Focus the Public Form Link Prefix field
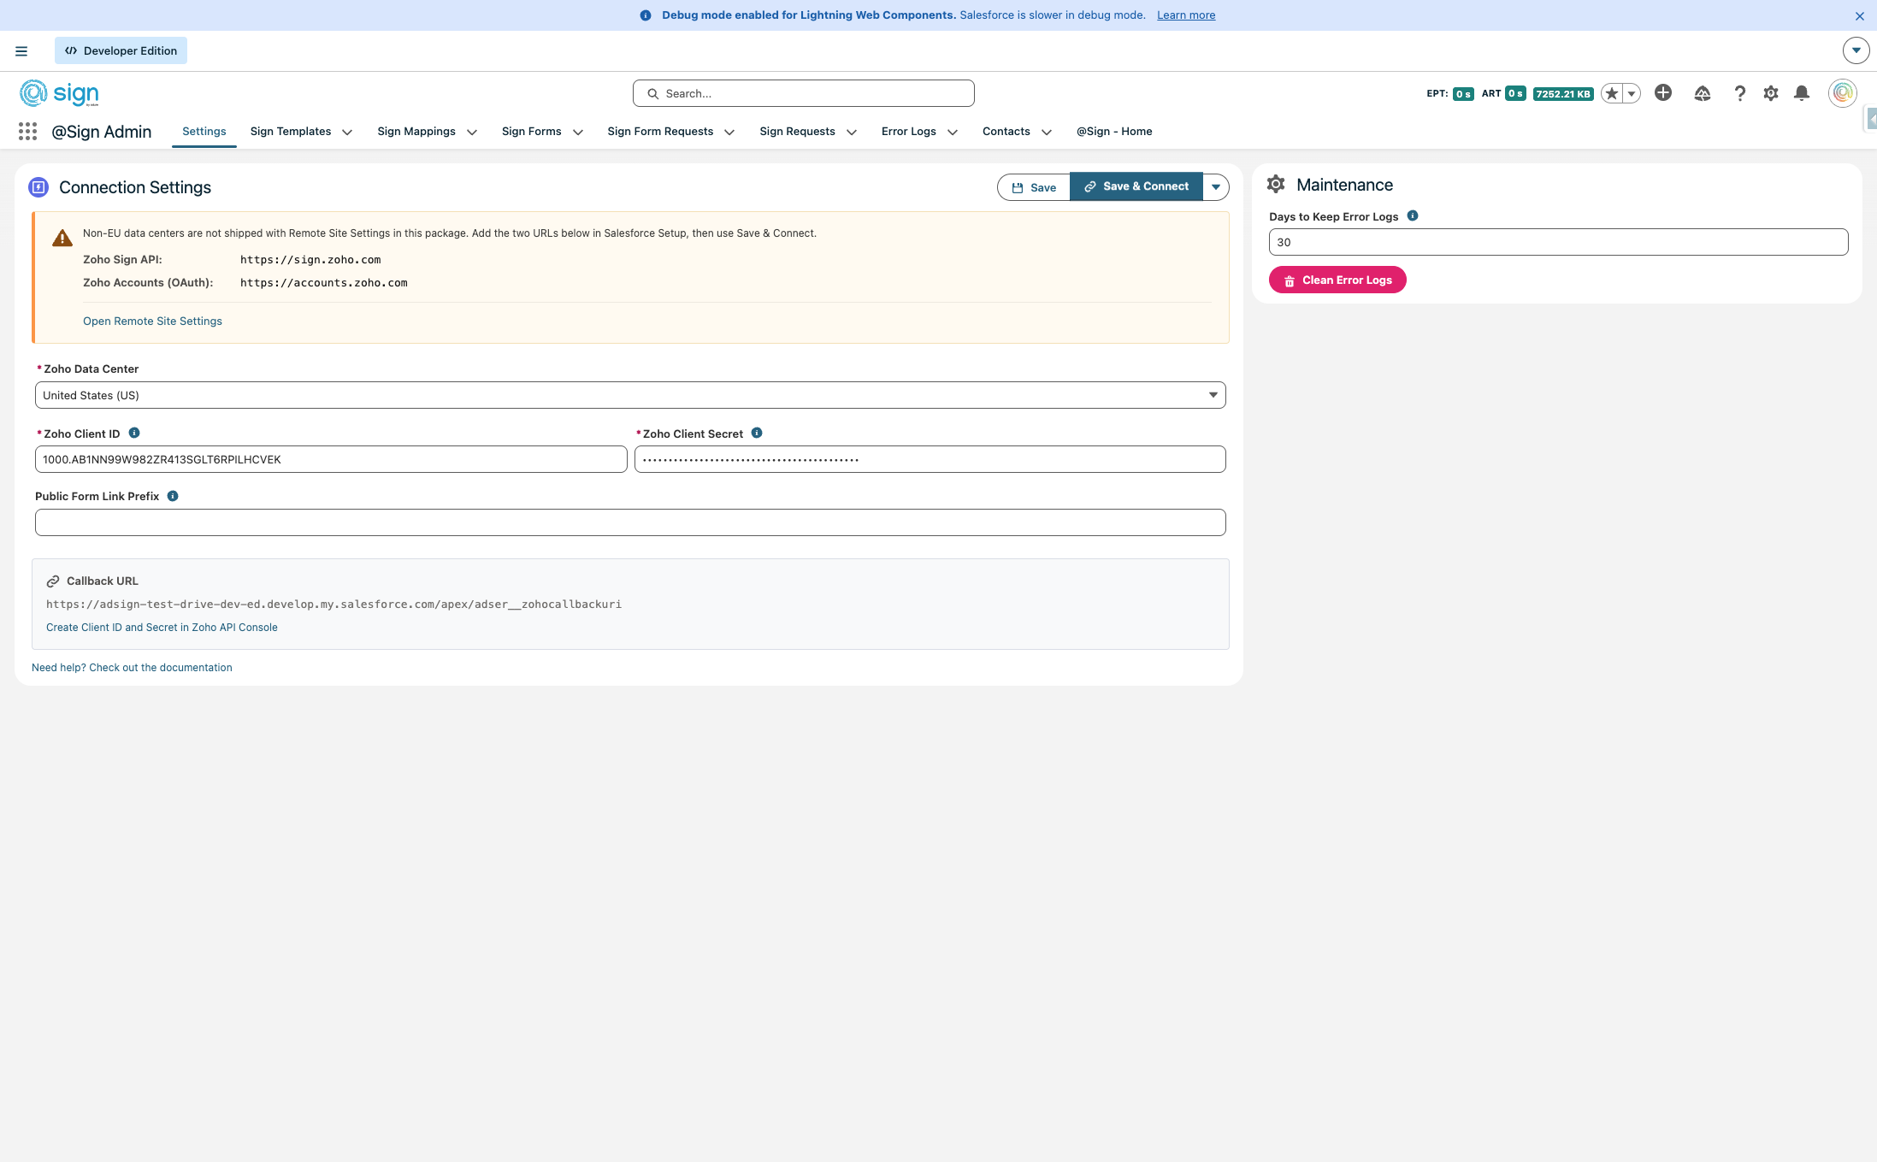The height and width of the screenshot is (1162, 1877). point(630,522)
